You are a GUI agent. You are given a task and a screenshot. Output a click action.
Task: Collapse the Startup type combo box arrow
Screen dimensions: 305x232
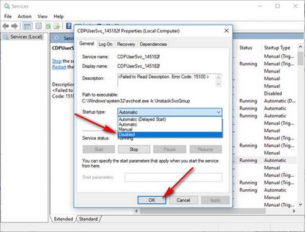218,112
